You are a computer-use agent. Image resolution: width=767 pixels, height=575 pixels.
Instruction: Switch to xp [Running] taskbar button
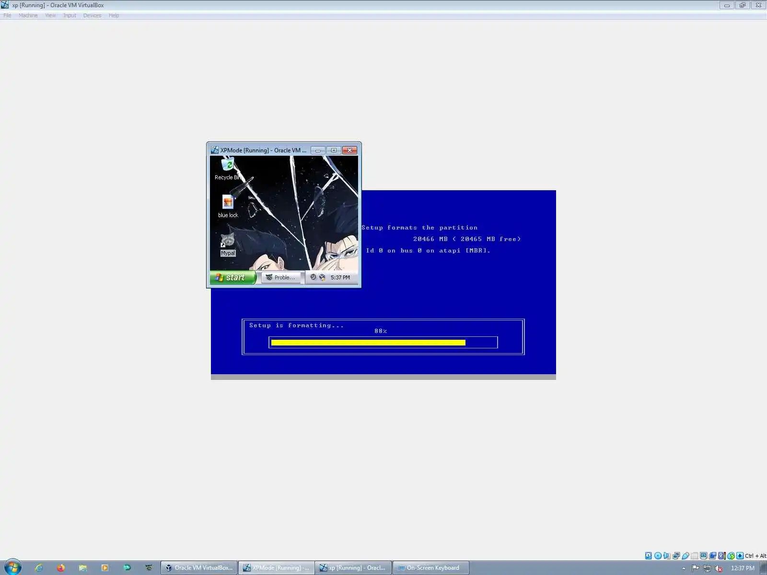354,568
